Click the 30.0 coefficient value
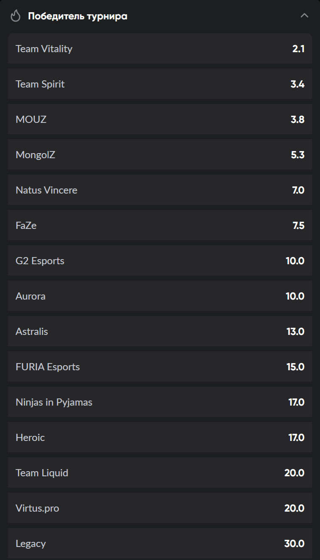 click(x=294, y=544)
